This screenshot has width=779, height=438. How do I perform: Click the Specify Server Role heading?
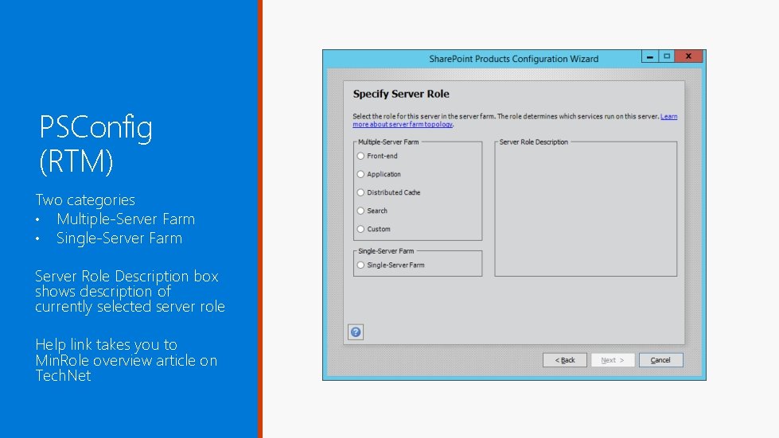pos(401,94)
